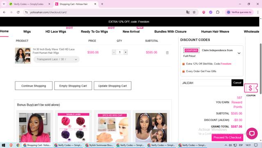This screenshot has height=148, width=262.
Task: Cancel the applied JALEAH coupon
Action: tap(237, 83)
